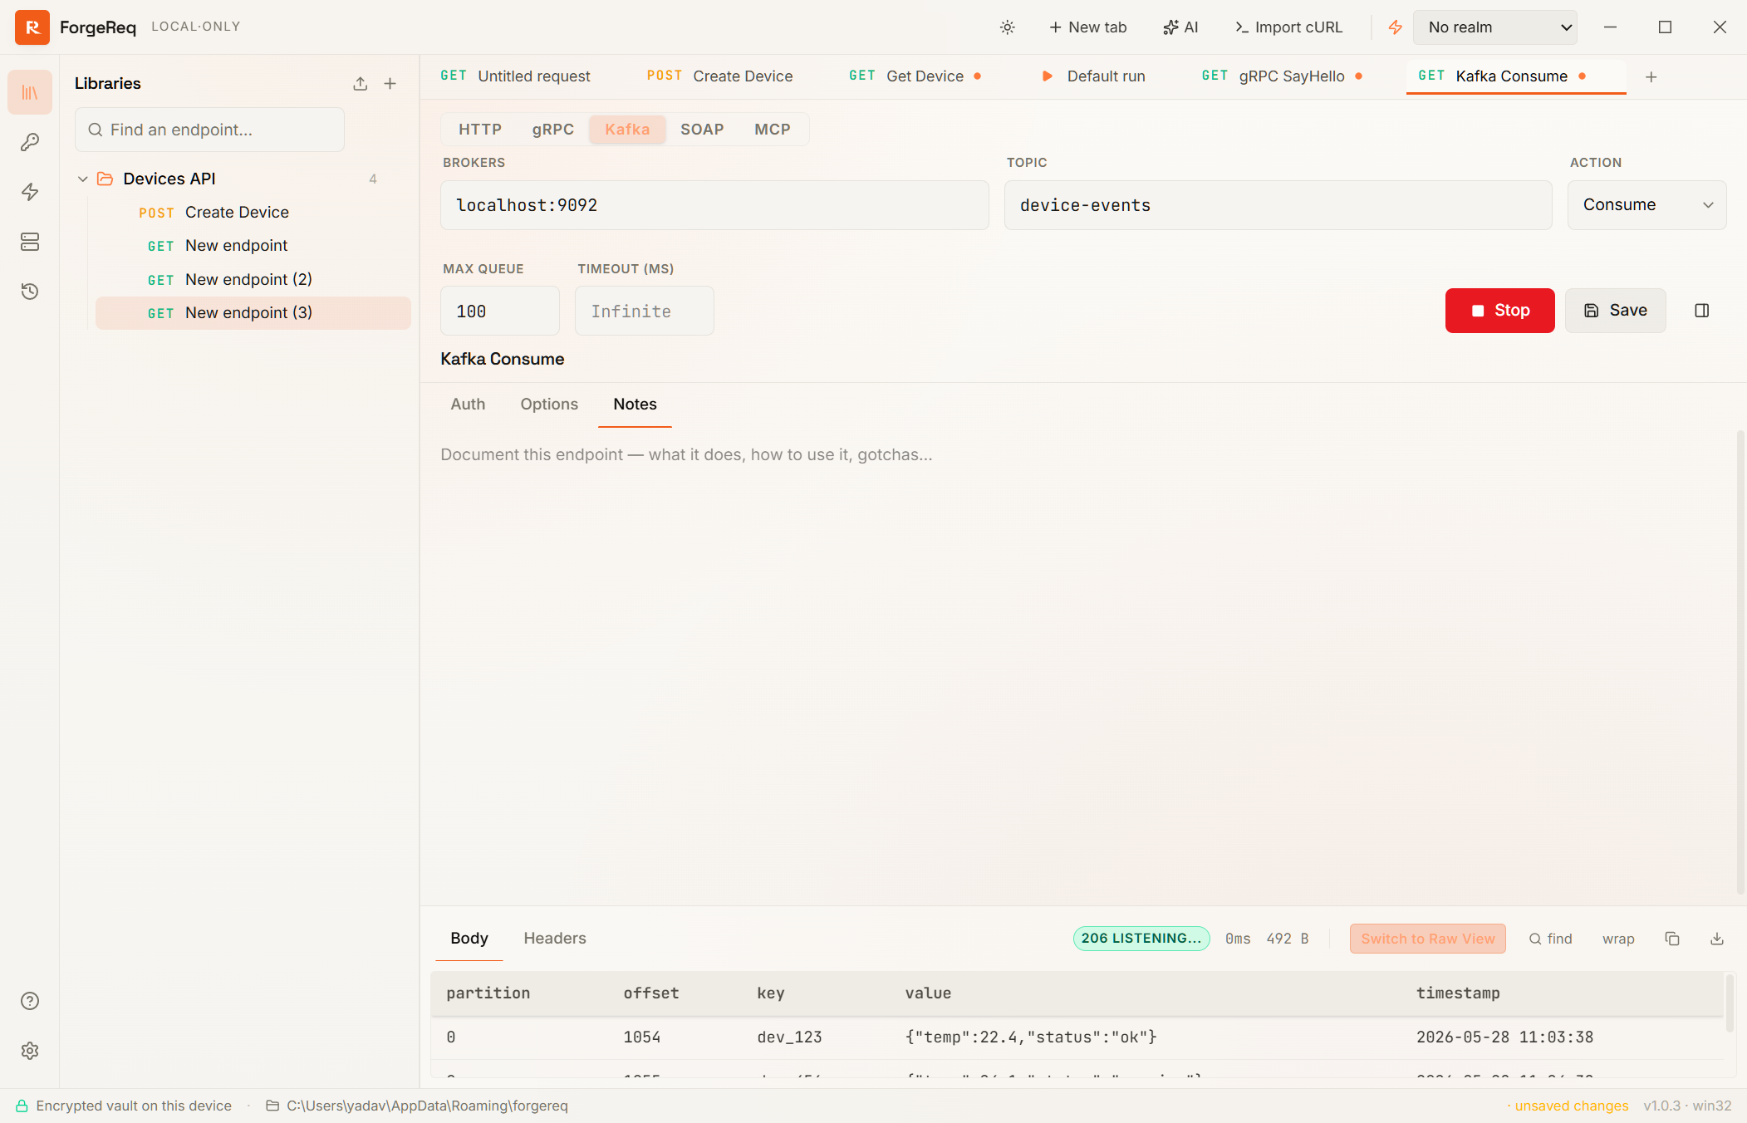Switch protocol to gRPC

click(552, 130)
